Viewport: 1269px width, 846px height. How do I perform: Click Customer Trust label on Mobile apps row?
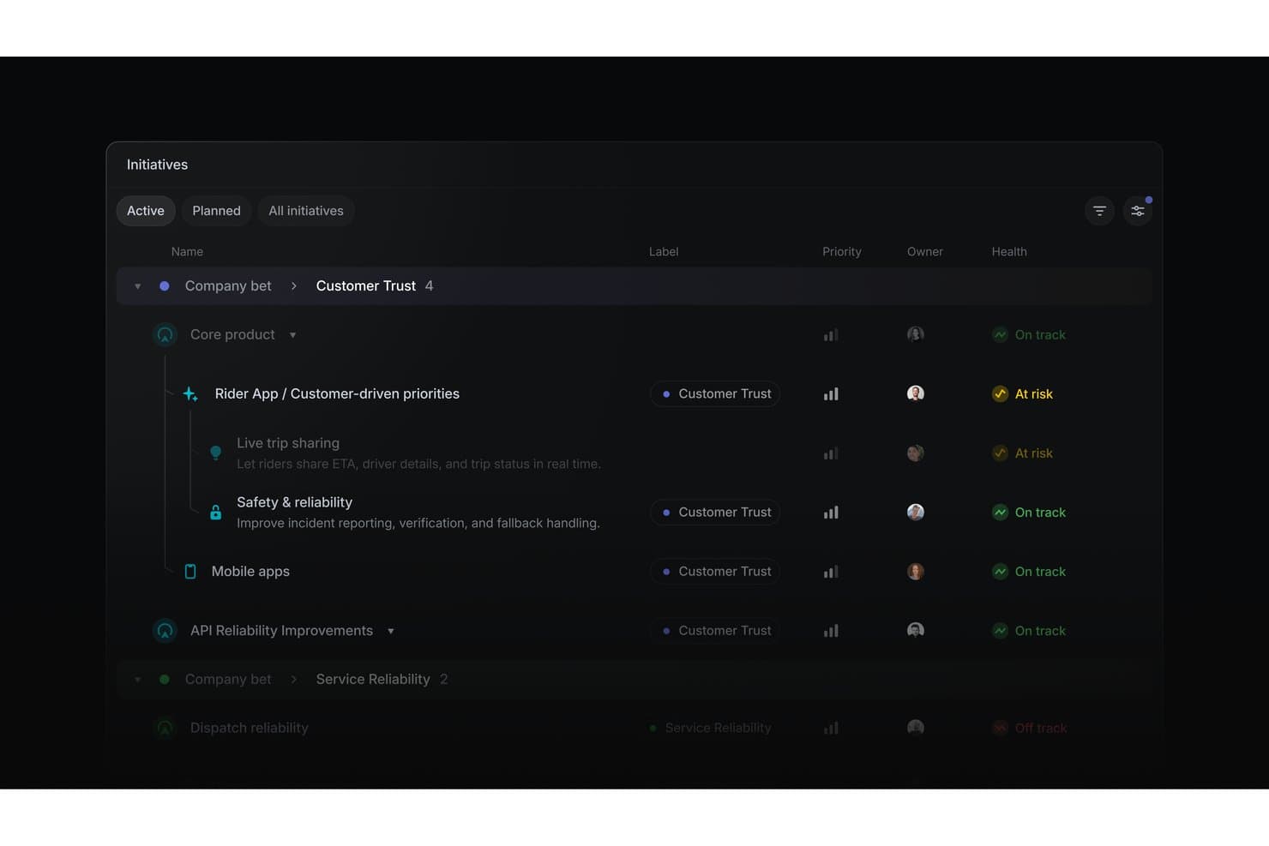tap(715, 572)
